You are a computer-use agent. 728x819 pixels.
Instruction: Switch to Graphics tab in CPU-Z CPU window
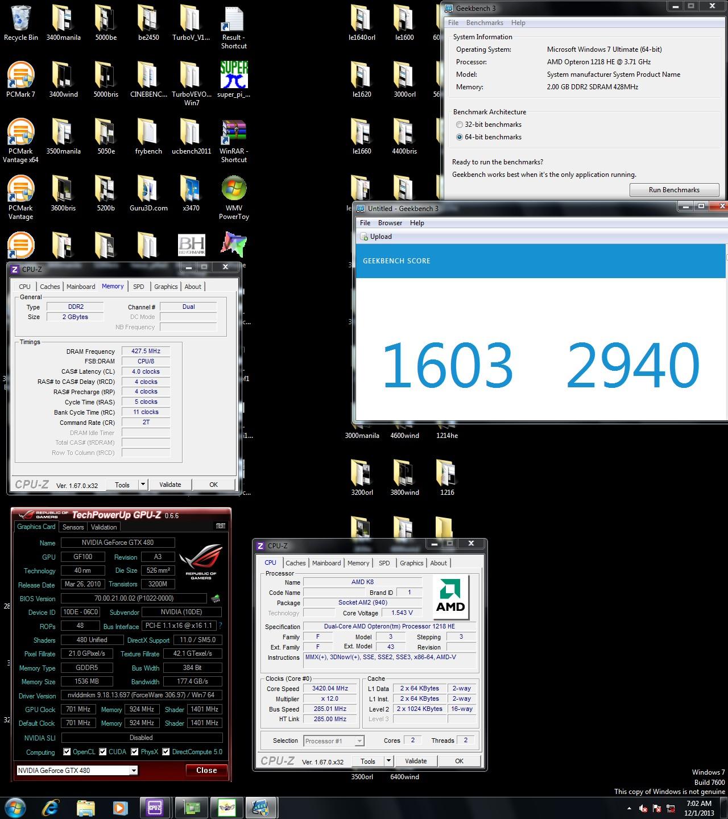pos(412,563)
